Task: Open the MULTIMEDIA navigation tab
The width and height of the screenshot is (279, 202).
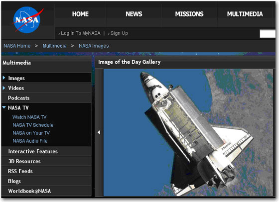Action: coord(245,14)
